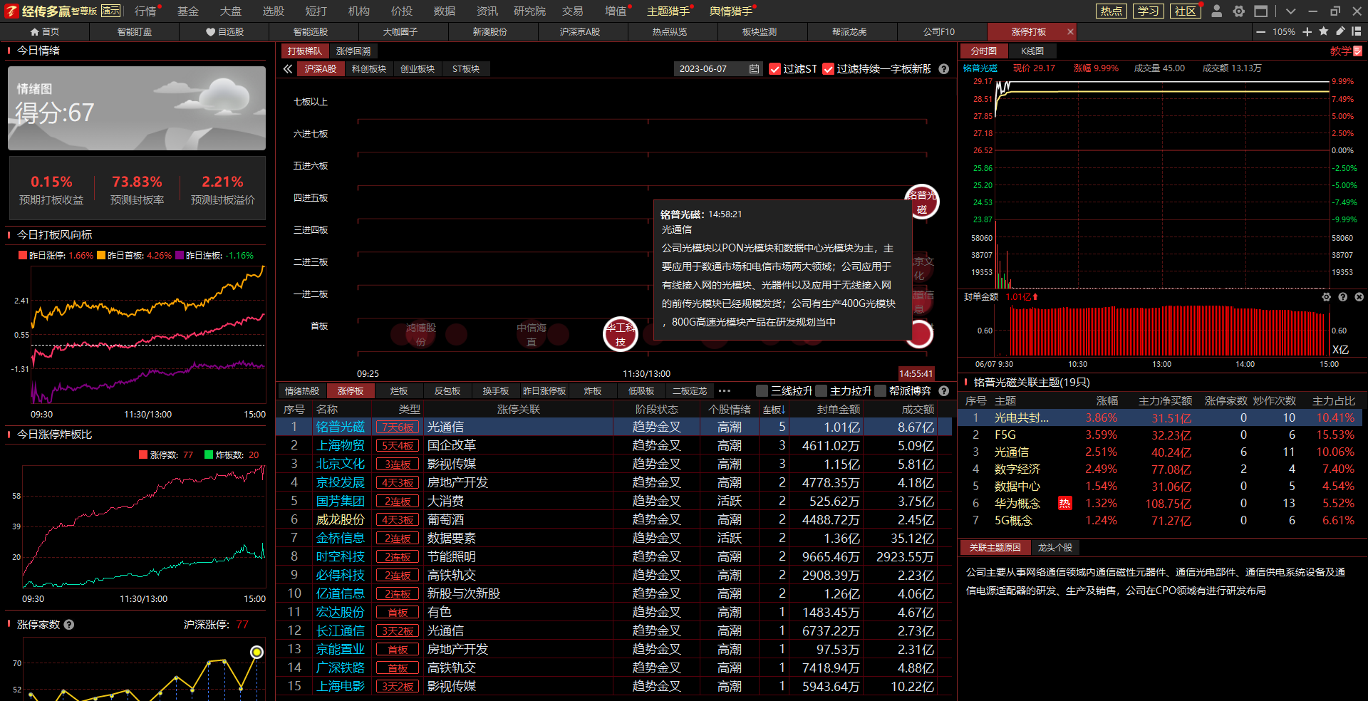Click the 7天6板 type tag
Screen dimensions: 1368x701
(398, 427)
